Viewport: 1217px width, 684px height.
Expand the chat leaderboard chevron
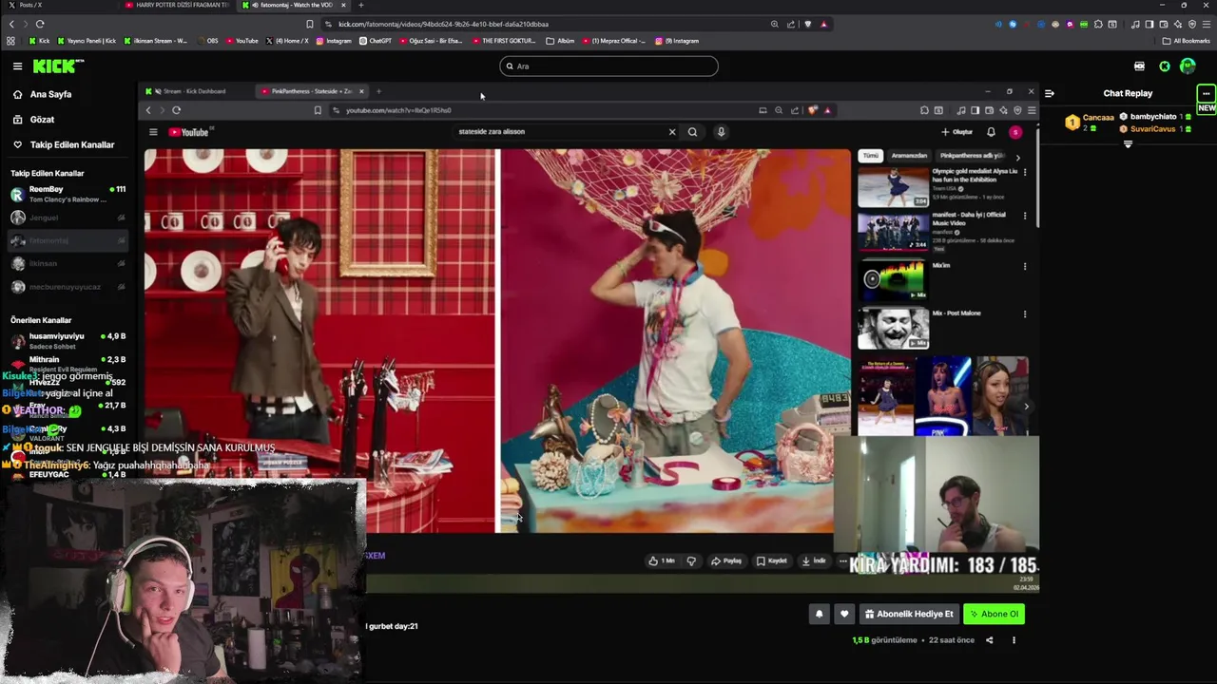tap(1128, 144)
